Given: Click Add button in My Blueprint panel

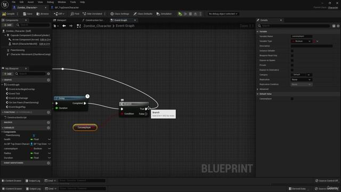Looking at the screenshot, I should click(x=7, y=74).
